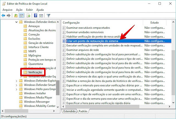Select Atualizações de Assinatura tree folder
Image resolution: width=176 pixels, height=119 pixels.
click(42, 31)
